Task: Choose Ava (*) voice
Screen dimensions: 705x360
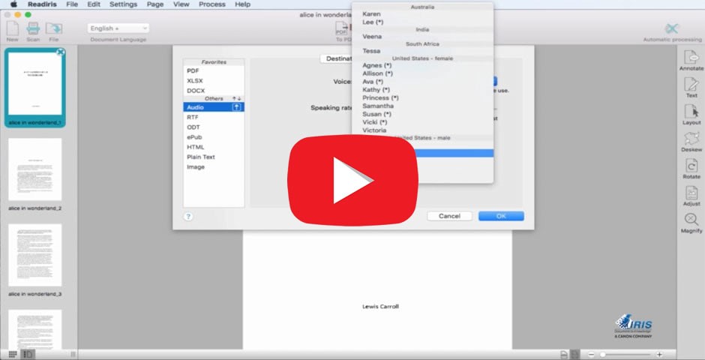Action: click(422, 81)
